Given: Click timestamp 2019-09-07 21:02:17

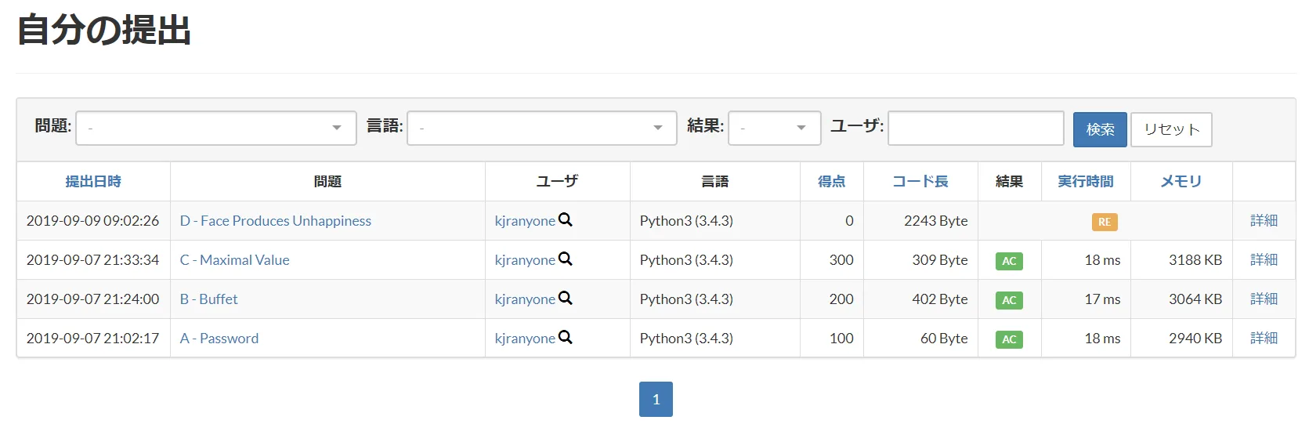Looking at the screenshot, I should click(x=92, y=339).
